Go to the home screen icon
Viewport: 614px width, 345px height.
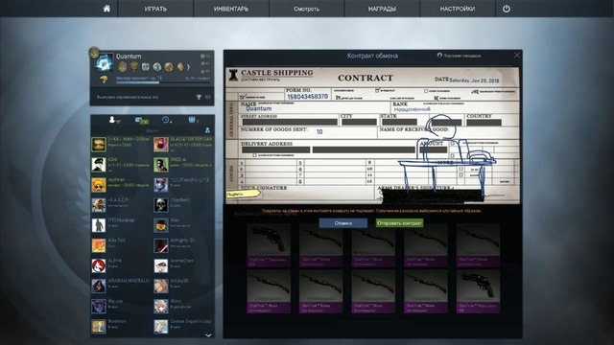point(106,9)
